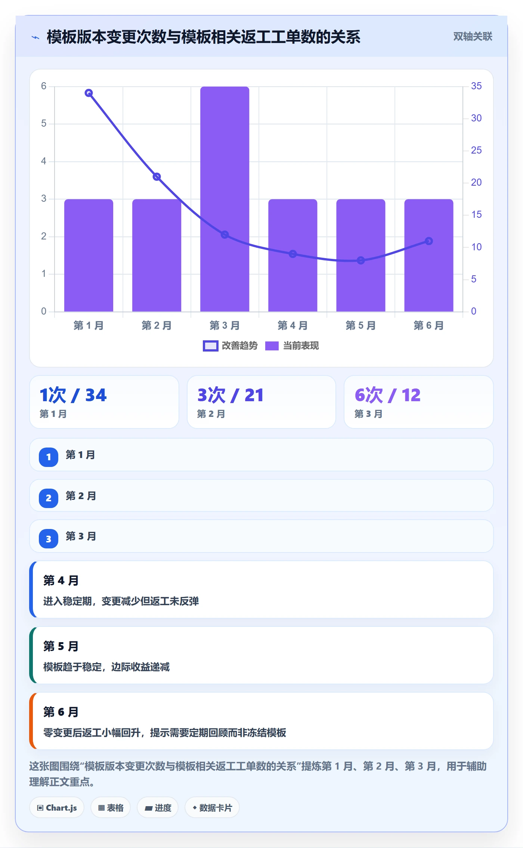Click text 模板趋于稳定，边际收益递减
The height and width of the screenshot is (848, 523).
(x=106, y=667)
